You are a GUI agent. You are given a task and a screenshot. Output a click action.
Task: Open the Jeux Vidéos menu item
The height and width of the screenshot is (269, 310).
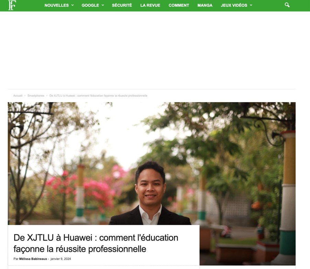click(234, 5)
